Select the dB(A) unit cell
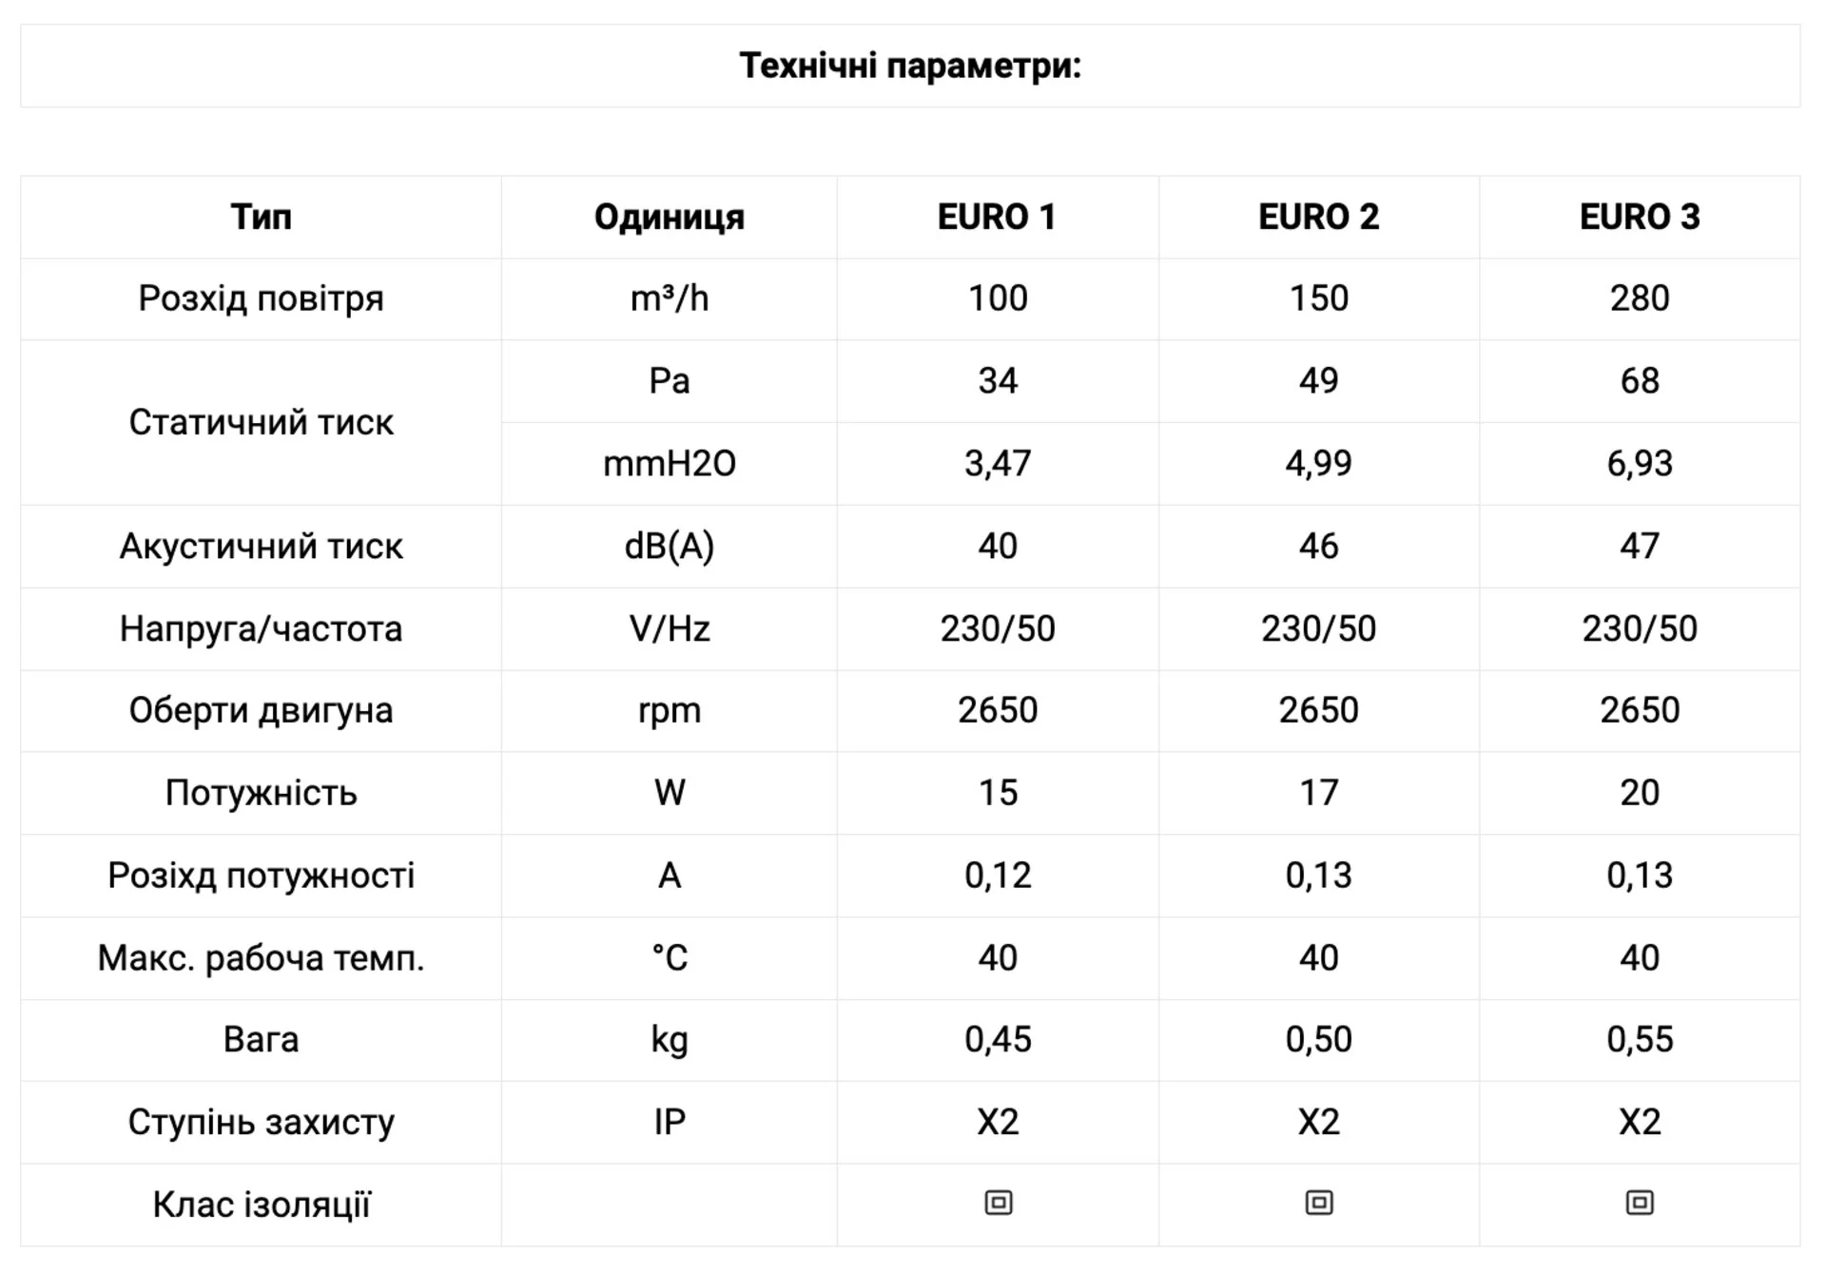The width and height of the screenshot is (1826, 1272). [x=669, y=547]
